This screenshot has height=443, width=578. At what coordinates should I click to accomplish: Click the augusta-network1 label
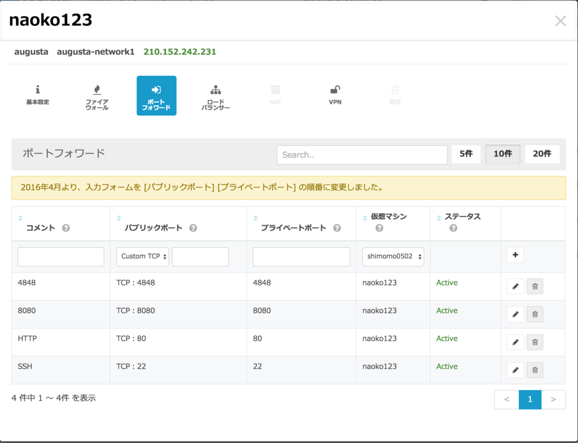point(96,51)
